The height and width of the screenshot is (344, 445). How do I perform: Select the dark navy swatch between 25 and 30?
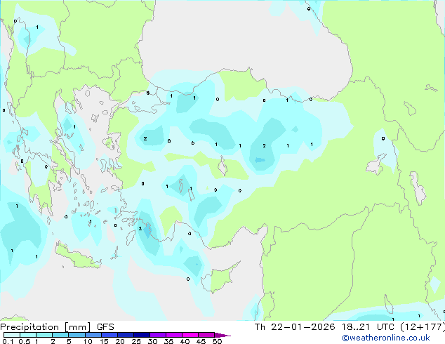(142, 335)
